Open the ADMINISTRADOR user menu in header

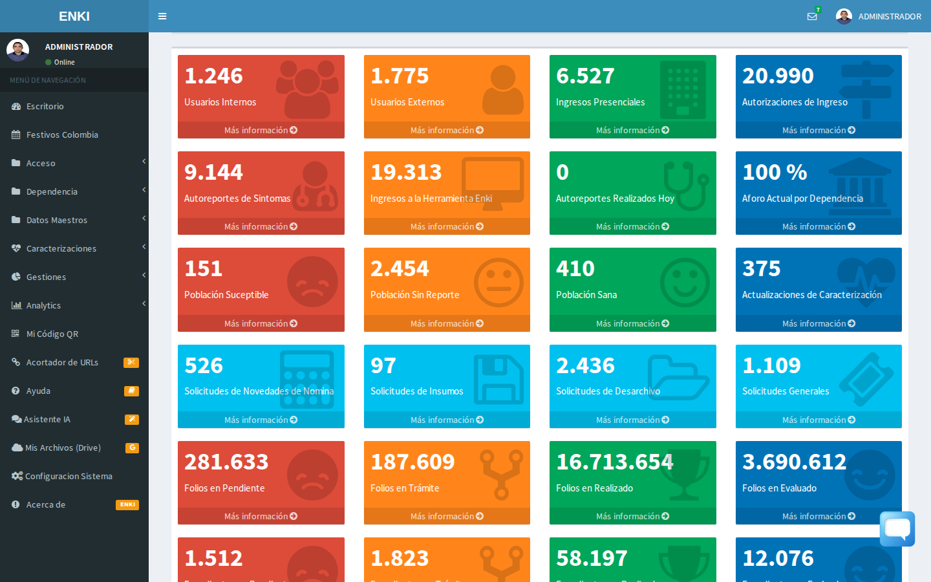tap(879, 16)
